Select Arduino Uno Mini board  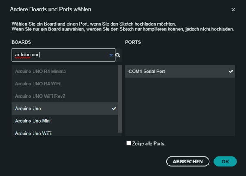pos(65,121)
